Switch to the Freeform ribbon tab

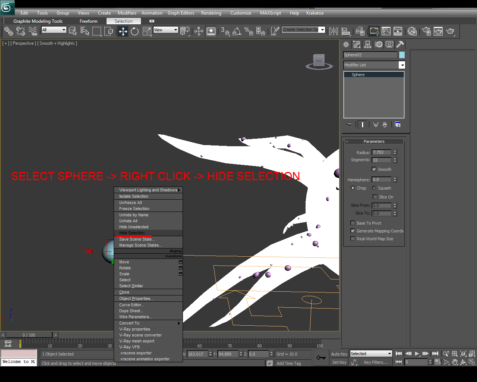coord(88,21)
